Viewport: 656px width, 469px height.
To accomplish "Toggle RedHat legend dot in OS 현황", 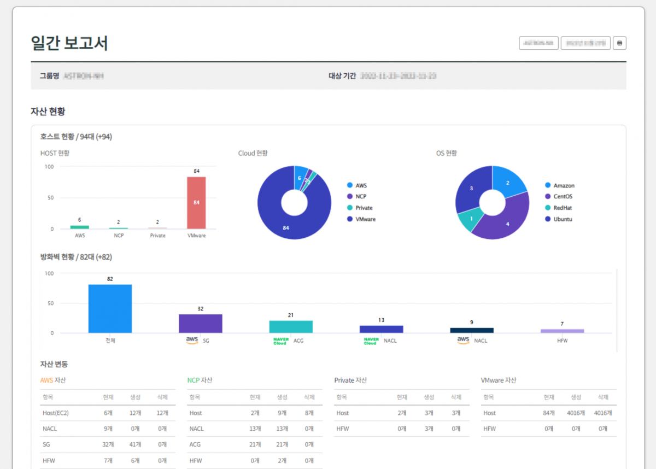I will [x=547, y=208].
